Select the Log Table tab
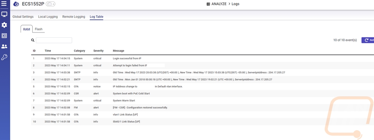This screenshot has height=140, width=374. point(96,17)
